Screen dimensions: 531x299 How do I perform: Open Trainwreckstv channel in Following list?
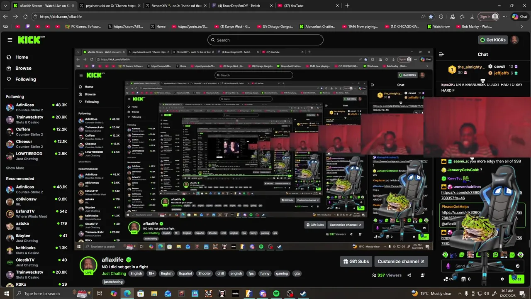coord(37,120)
